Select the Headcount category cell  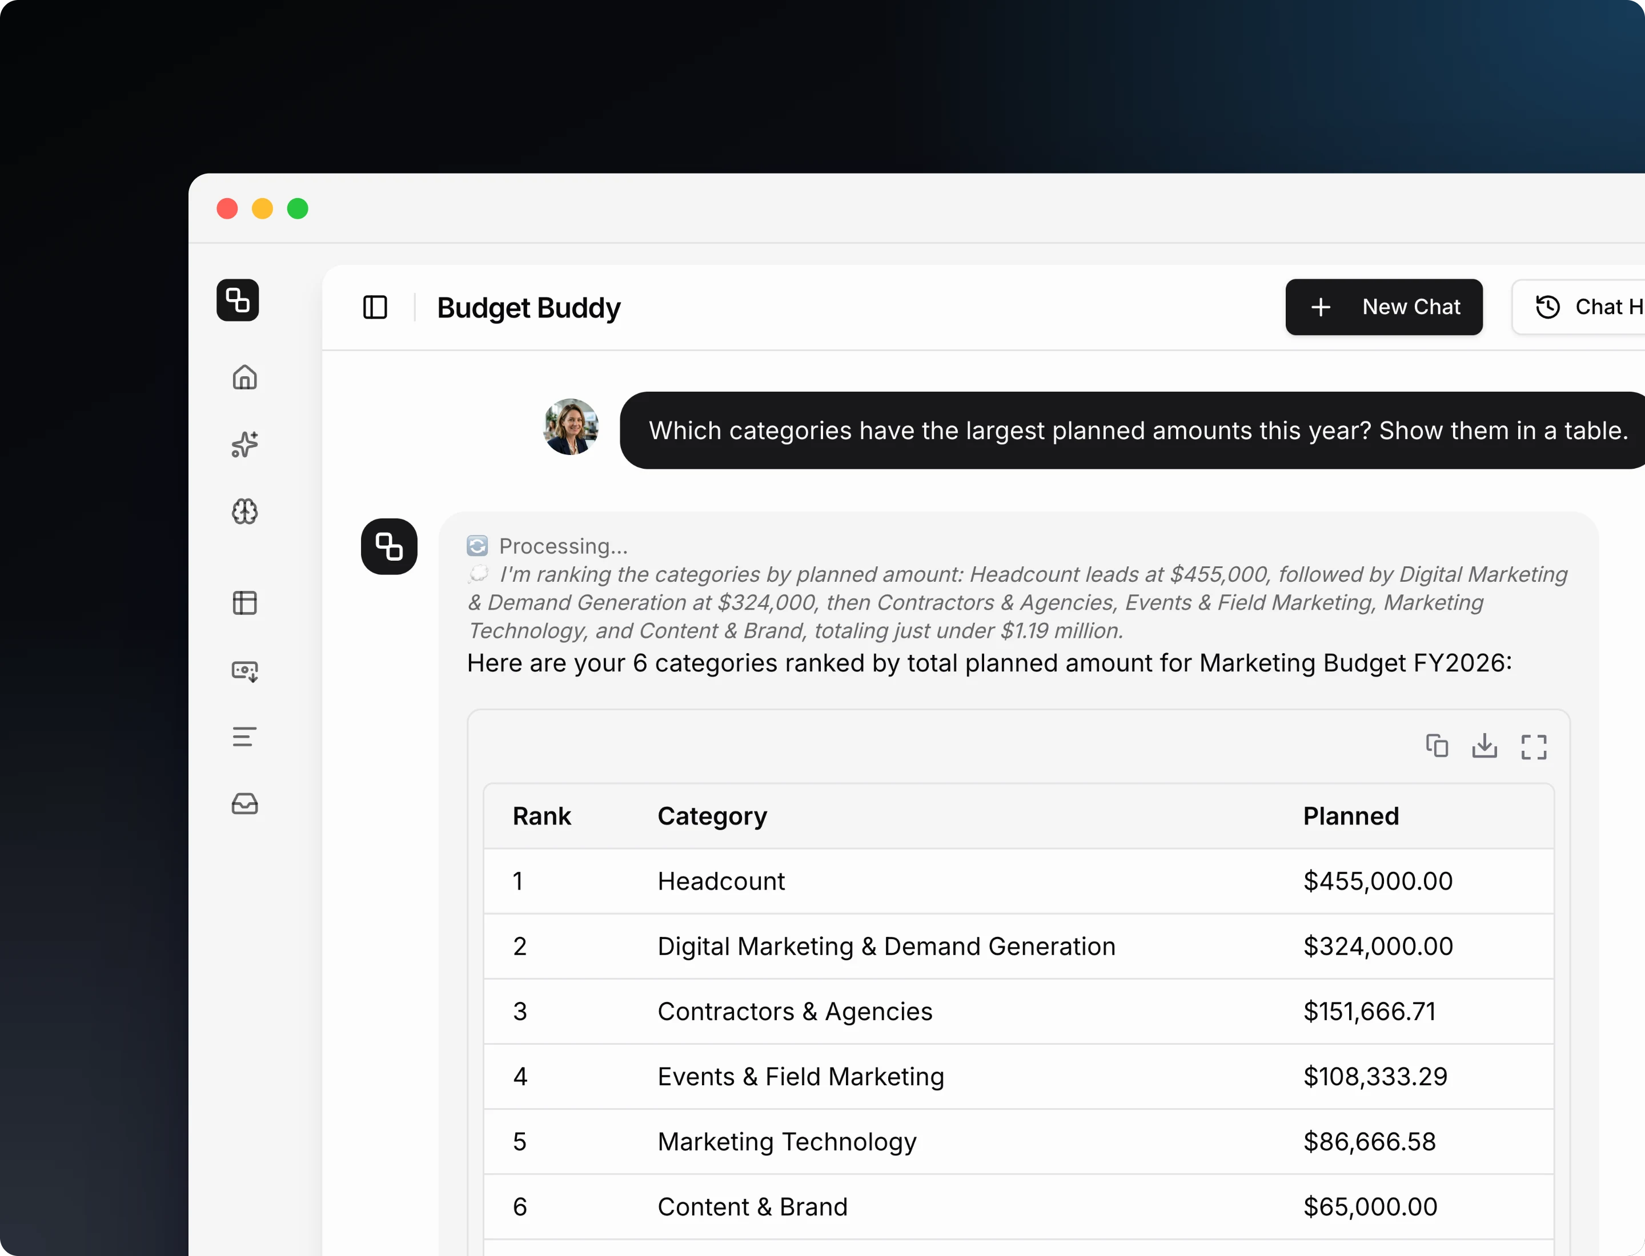click(x=721, y=881)
